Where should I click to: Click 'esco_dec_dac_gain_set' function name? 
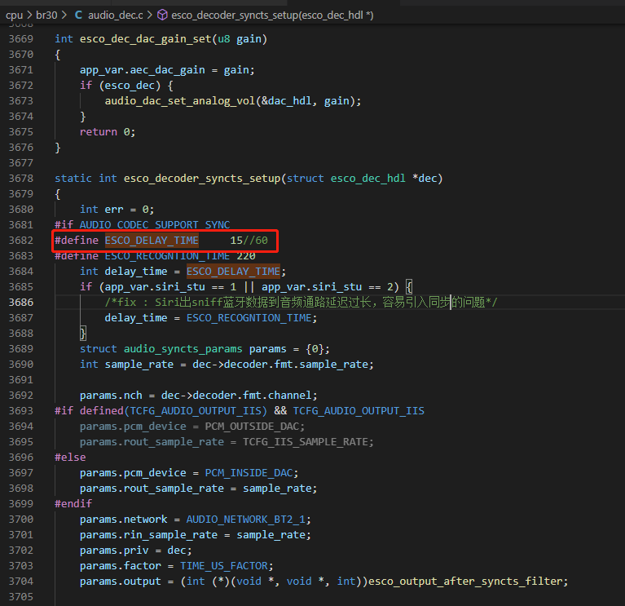[x=146, y=39]
